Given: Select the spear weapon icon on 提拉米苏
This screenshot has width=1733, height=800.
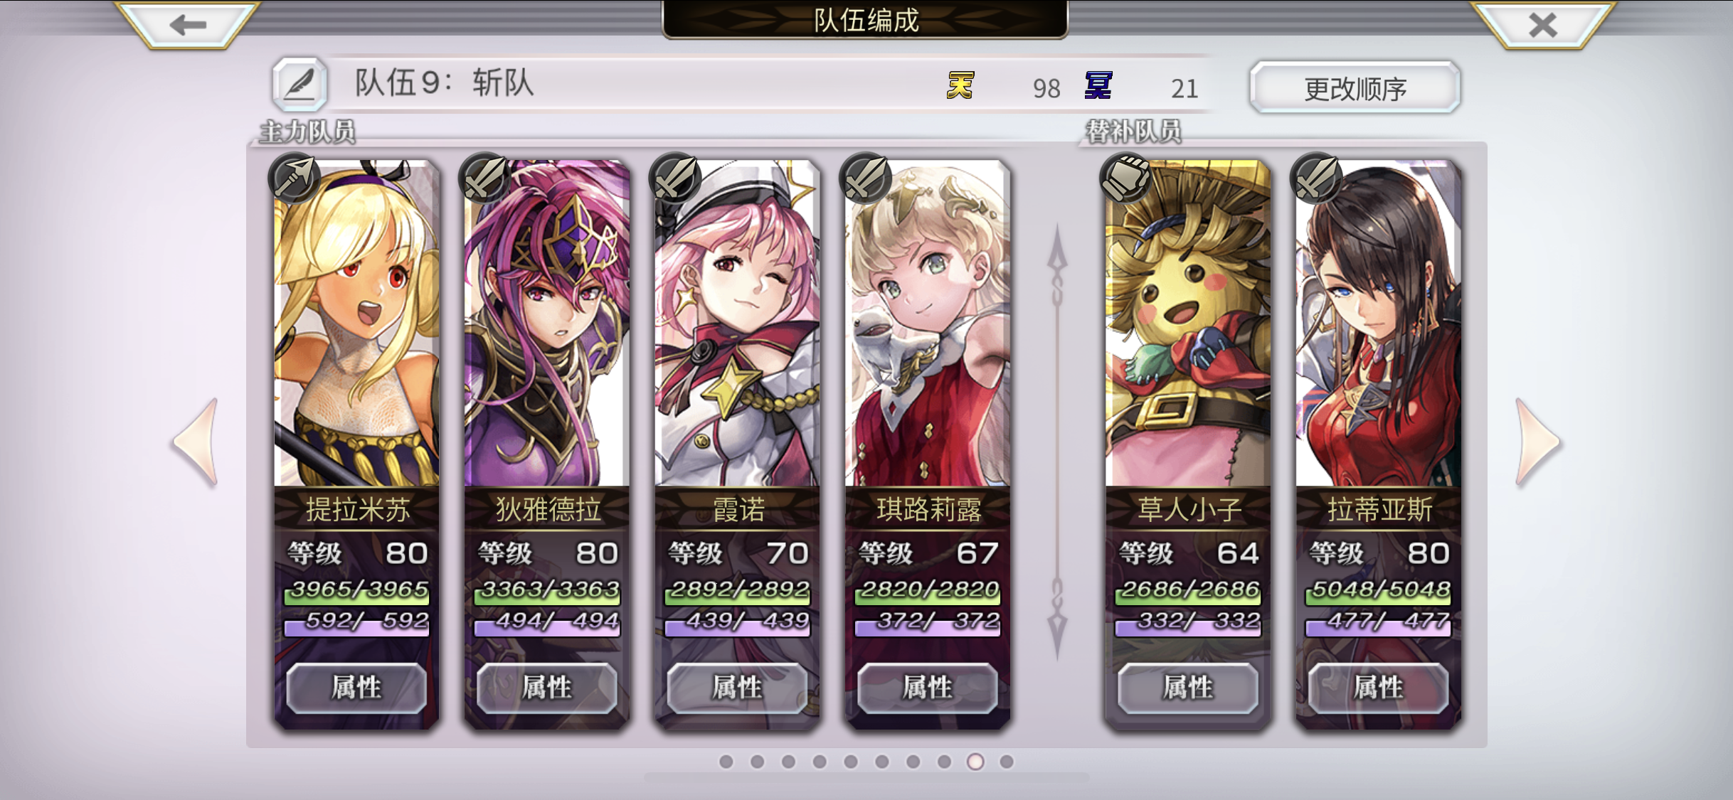Looking at the screenshot, I should (x=295, y=178).
